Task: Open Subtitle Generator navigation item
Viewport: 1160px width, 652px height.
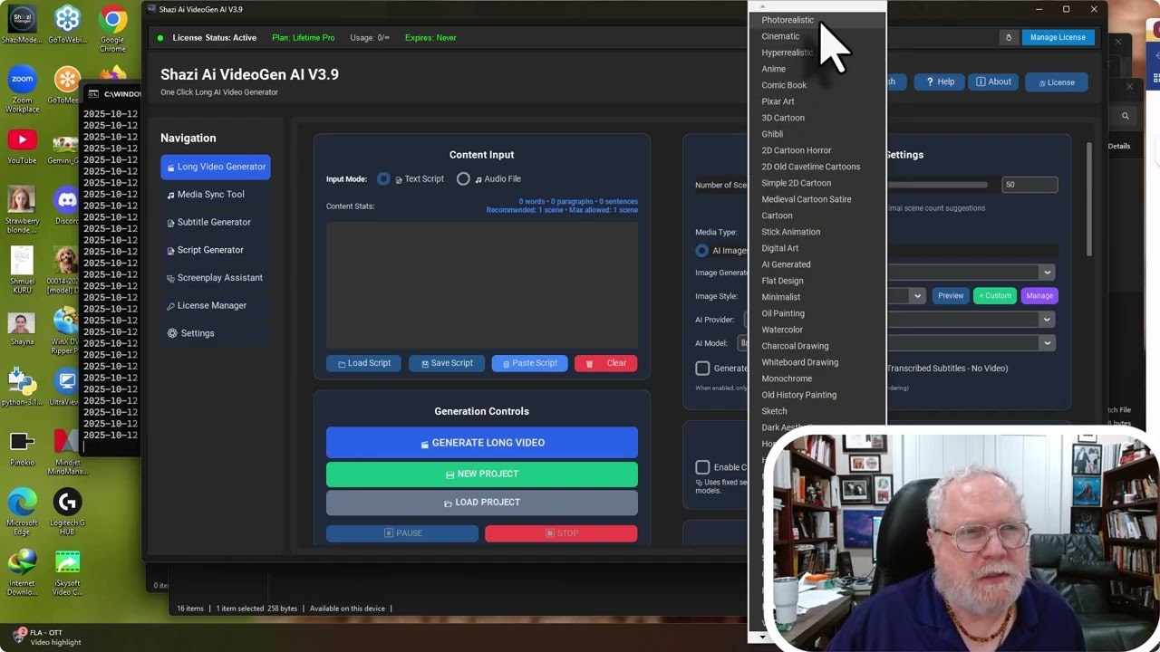Action: 216,222
